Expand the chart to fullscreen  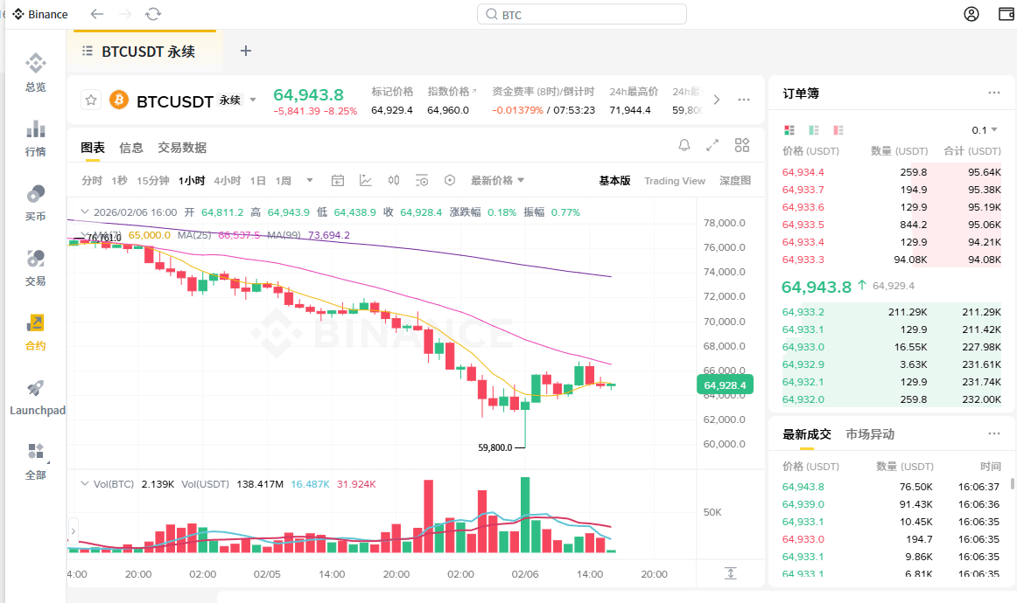pos(712,145)
